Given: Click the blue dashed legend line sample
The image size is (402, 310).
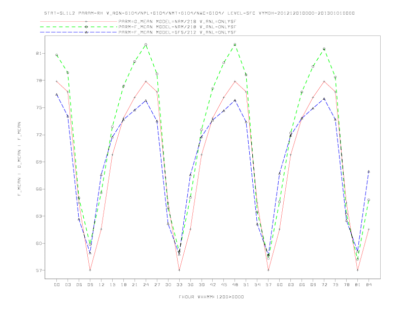Looking at the screenshot, I should point(79,32).
